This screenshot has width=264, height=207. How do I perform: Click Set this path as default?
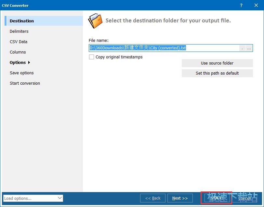tap(217, 73)
